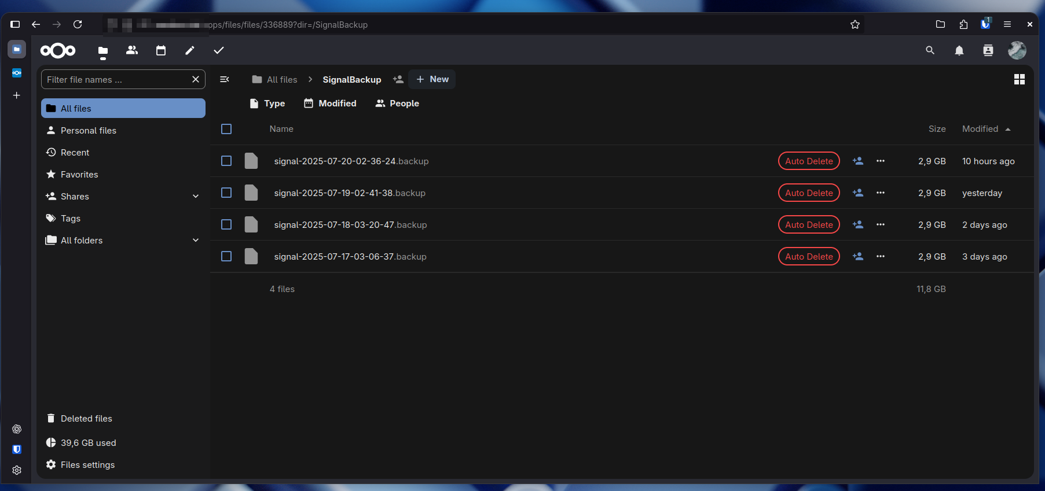Open Files settings
This screenshot has height=491, width=1045.
point(123,465)
